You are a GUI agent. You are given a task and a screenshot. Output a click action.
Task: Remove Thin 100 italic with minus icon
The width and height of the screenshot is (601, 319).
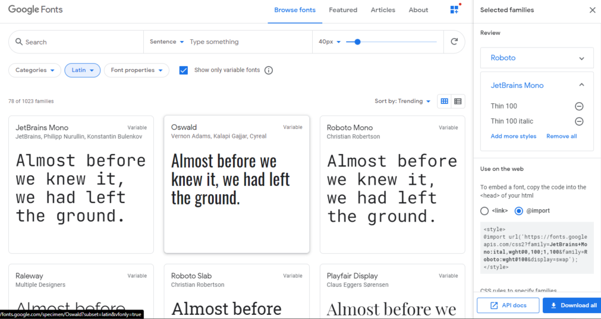click(x=579, y=121)
